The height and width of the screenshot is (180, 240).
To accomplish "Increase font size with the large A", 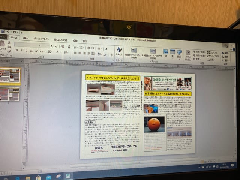I will pyautogui.click(x=52, y=46).
